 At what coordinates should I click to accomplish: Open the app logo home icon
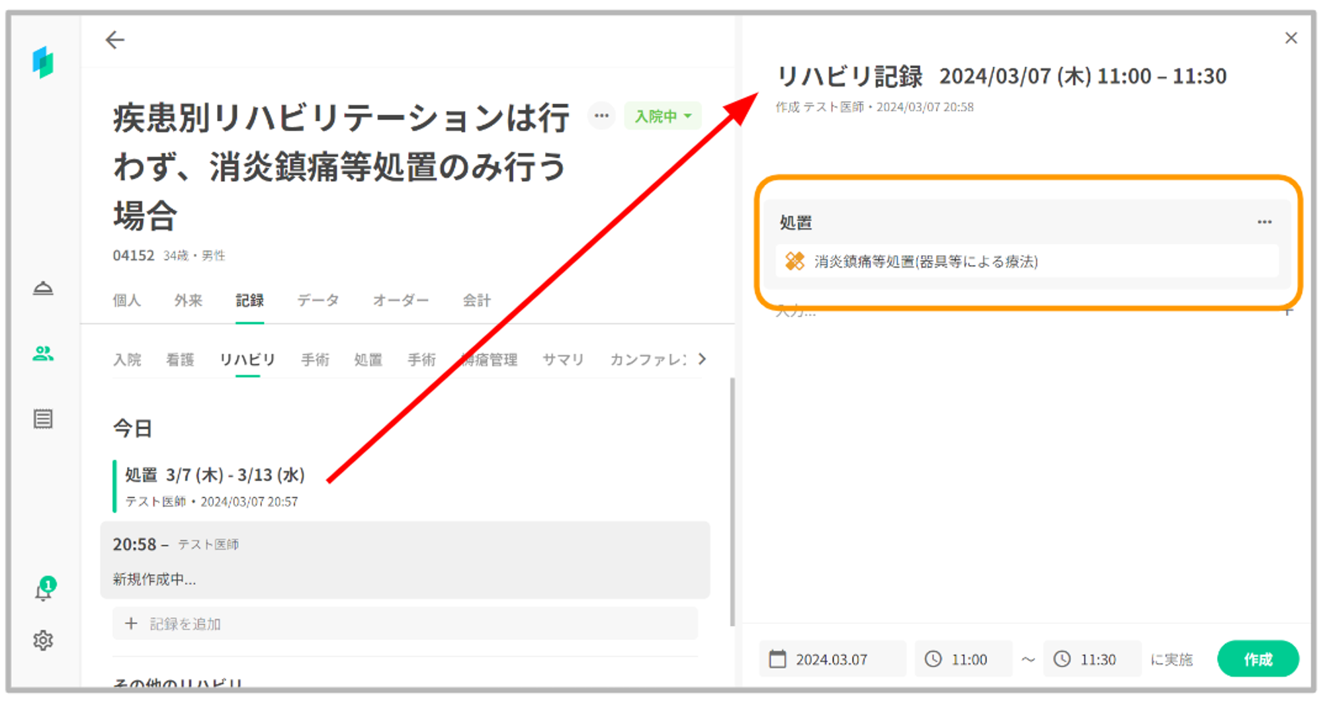[x=43, y=63]
